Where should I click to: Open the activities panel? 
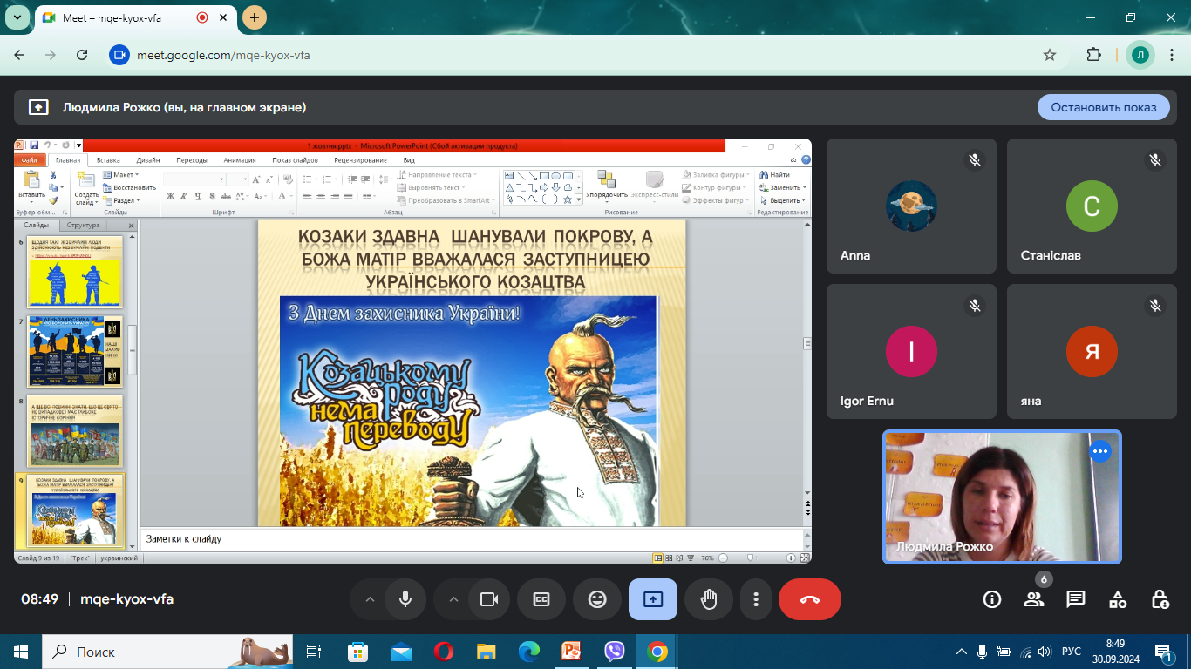1118,599
